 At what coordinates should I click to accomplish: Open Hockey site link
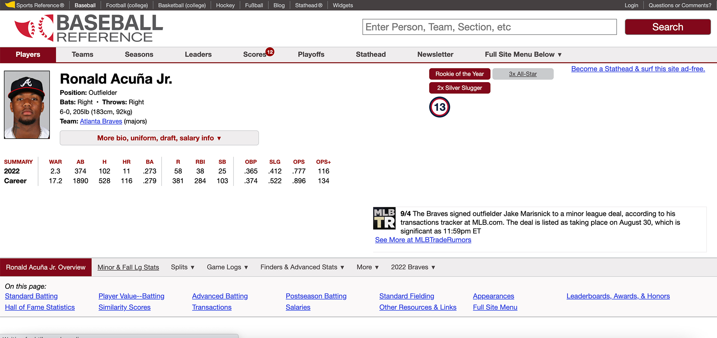(225, 5)
